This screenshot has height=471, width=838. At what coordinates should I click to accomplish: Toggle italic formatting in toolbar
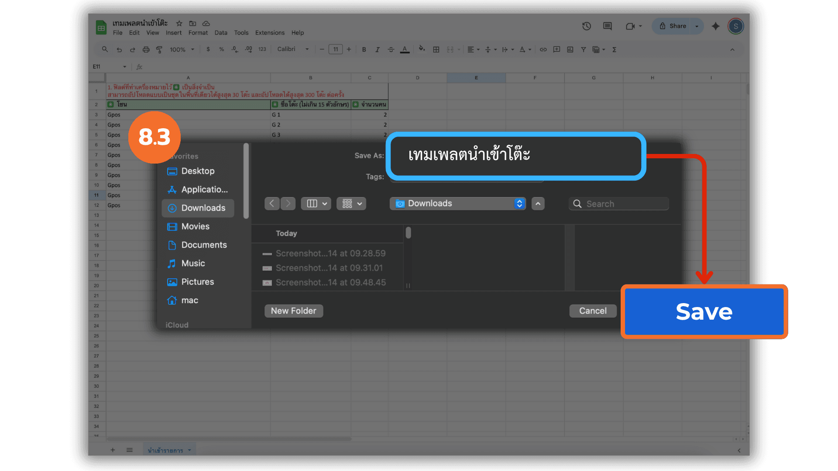click(377, 50)
